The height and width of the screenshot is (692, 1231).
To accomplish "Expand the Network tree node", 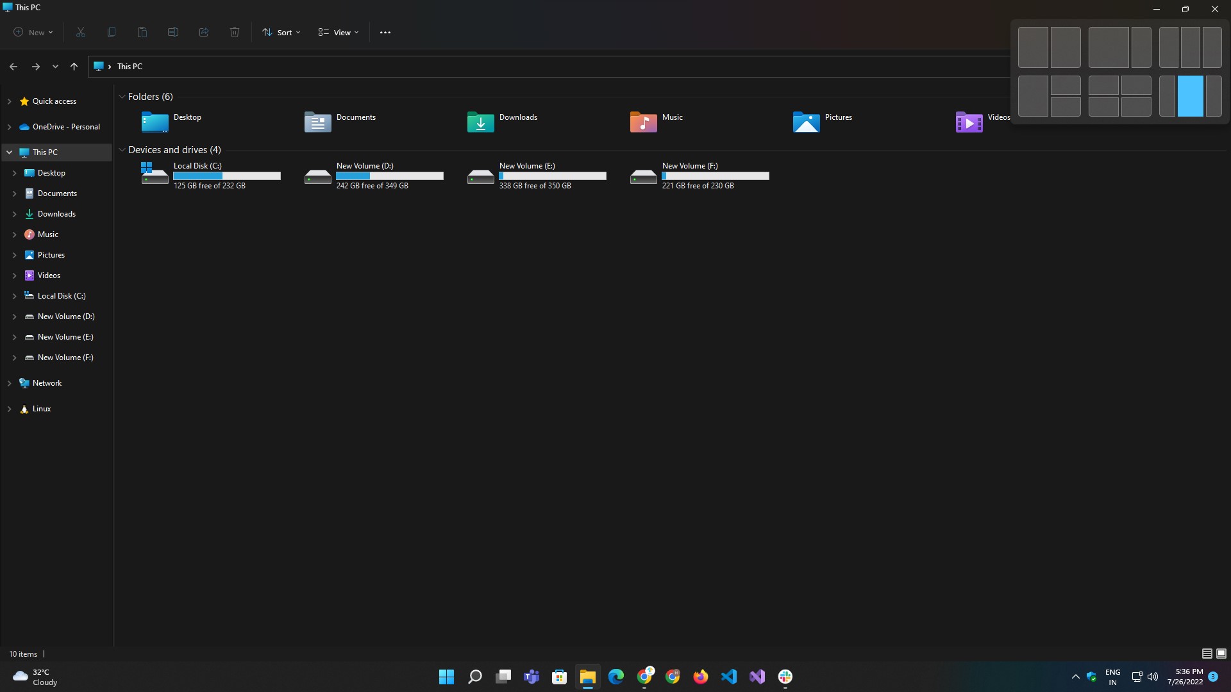I will [x=9, y=383].
